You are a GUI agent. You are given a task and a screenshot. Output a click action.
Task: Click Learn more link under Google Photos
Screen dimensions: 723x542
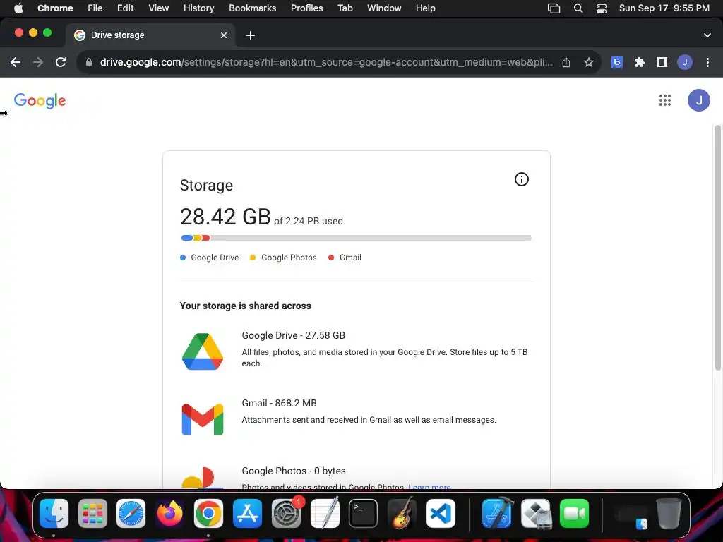429,486
